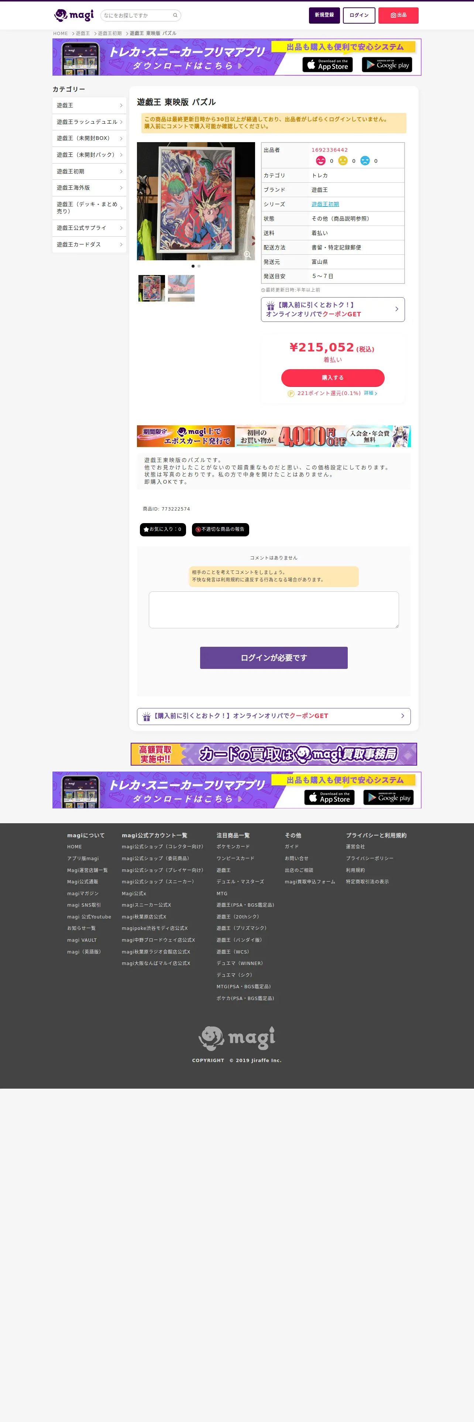The height and width of the screenshot is (1422, 474).
Task: Expand 遊戯王（未開封パック） category chevron
Action: tap(121, 155)
